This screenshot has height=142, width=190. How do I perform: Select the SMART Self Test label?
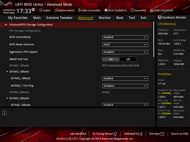(18, 59)
